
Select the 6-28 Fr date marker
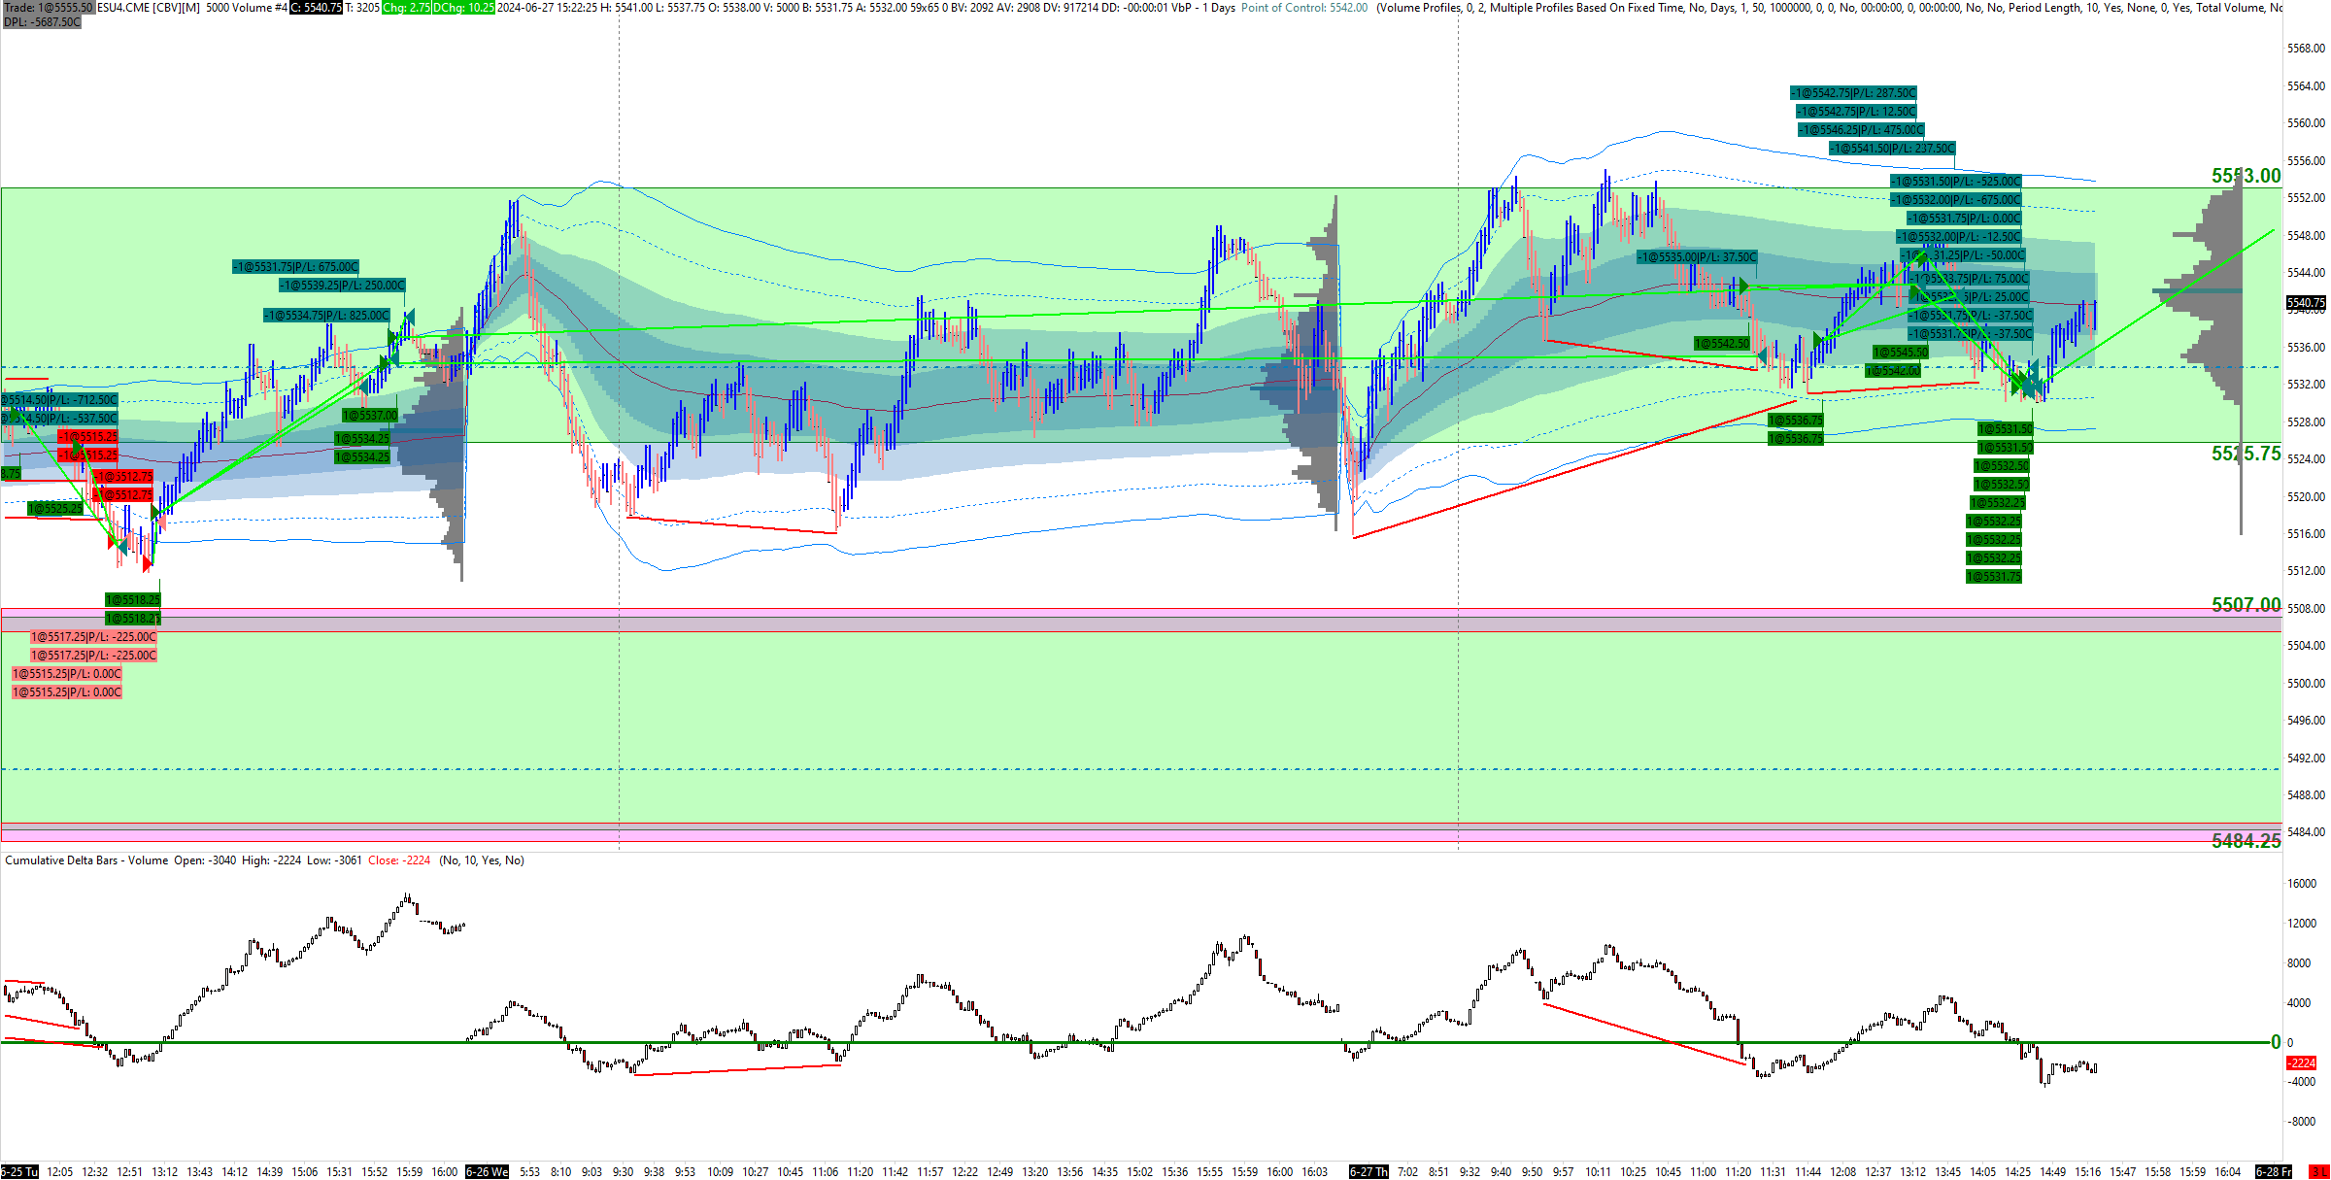coord(2273,1172)
